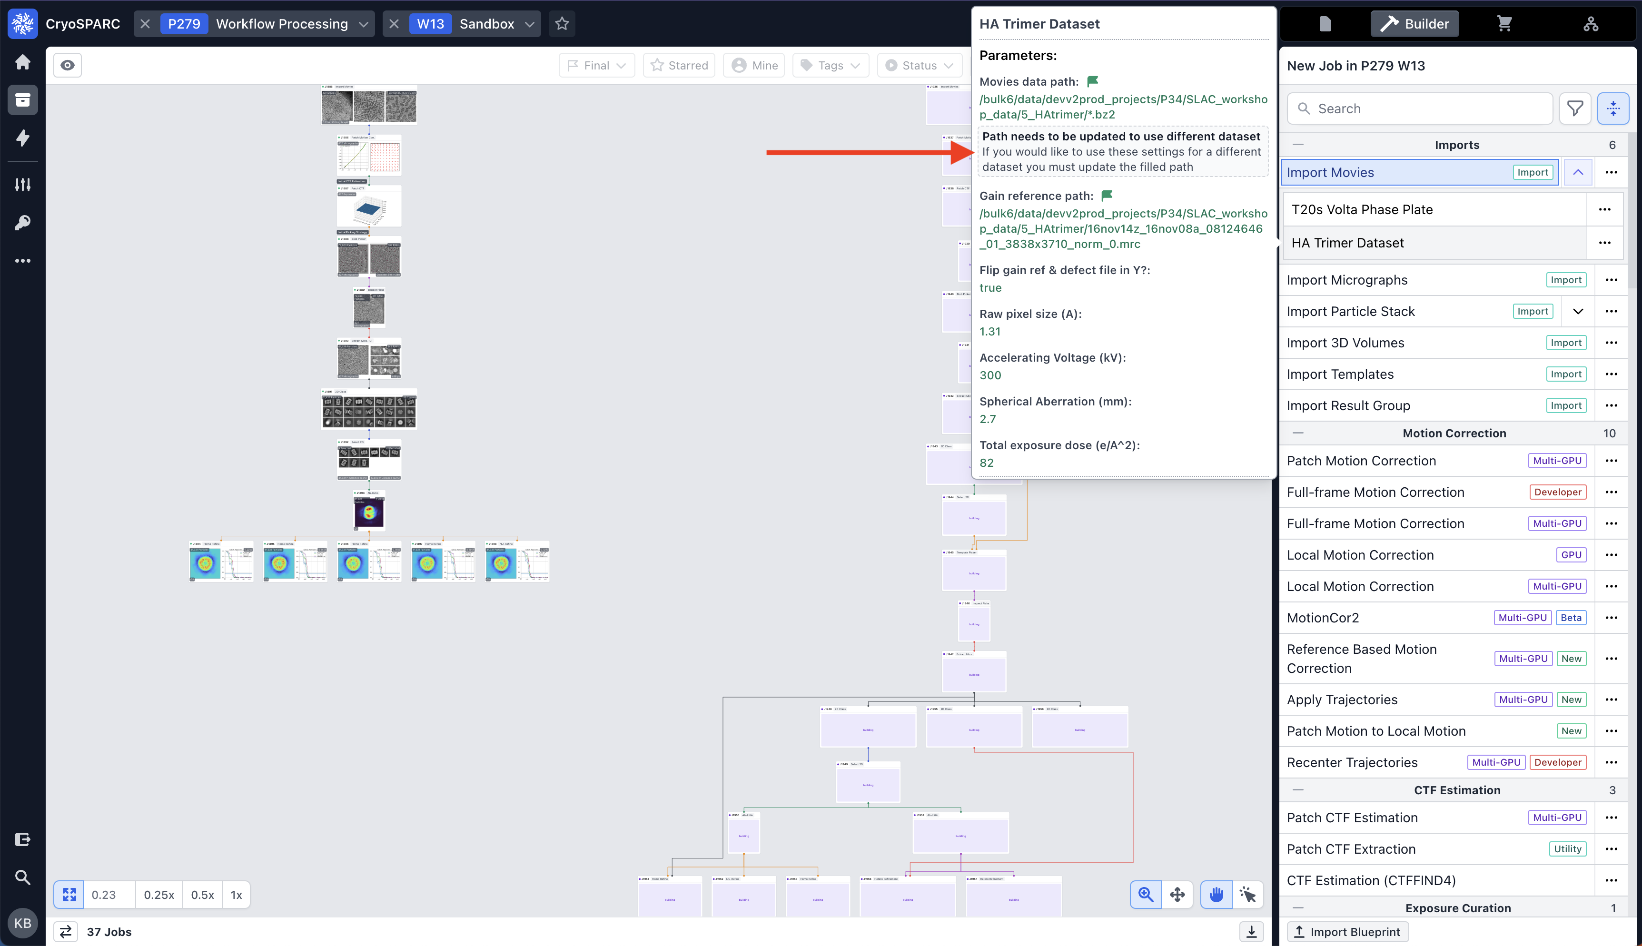This screenshot has height=946, width=1642.
Task: Toggle the Starred filter
Action: point(679,65)
